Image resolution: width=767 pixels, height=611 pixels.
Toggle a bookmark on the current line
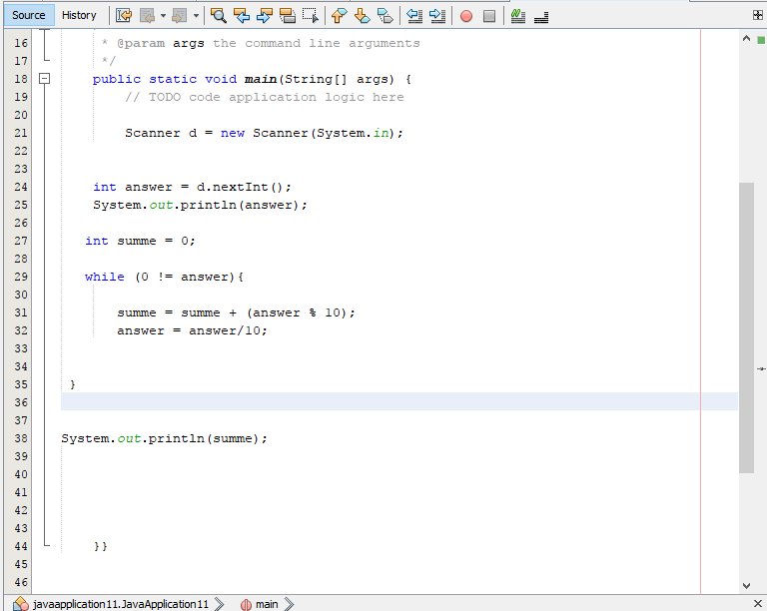[384, 16]
